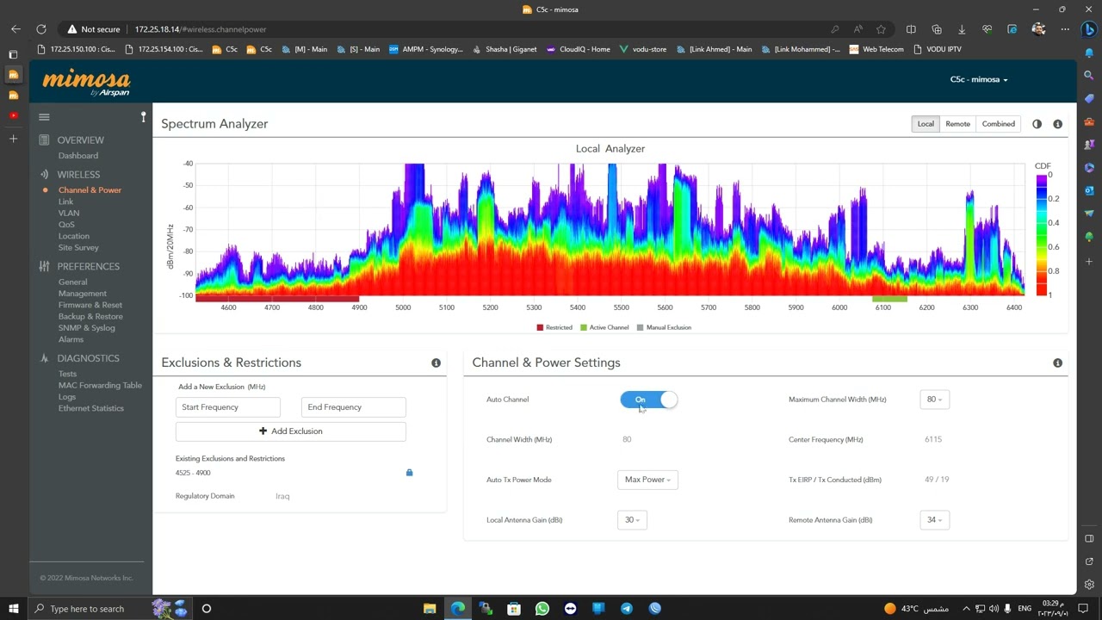Click the lock icon beside 4525 - 4900
This screenshot has width=1102, height=620.
coord(409,473)
